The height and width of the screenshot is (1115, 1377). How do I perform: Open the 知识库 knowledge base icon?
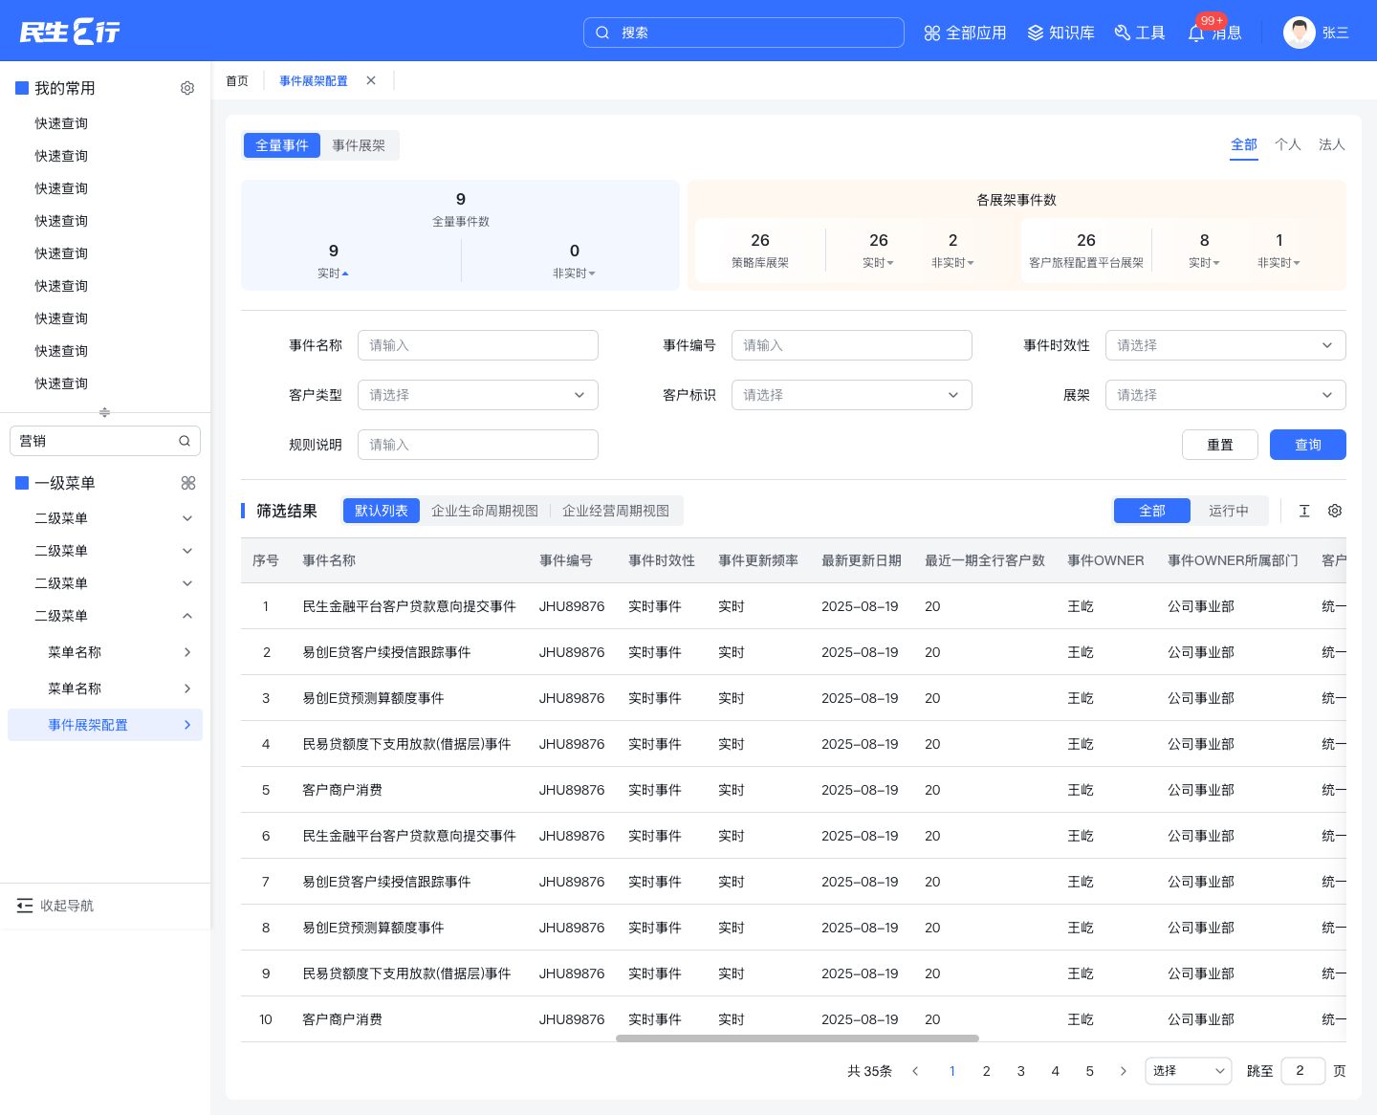1036,33
